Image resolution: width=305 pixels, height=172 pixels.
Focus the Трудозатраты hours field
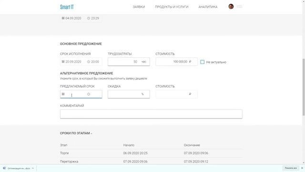tap(129, 62)
